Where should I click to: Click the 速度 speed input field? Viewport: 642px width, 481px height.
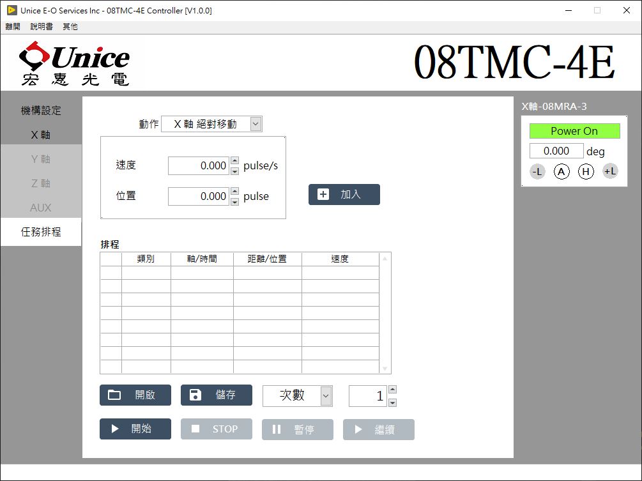(x=199, y=166)
